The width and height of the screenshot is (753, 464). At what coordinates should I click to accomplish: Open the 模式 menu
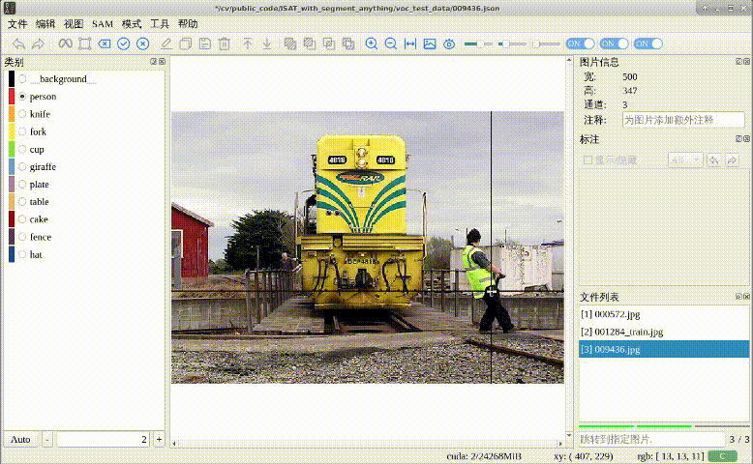point(131,24)
